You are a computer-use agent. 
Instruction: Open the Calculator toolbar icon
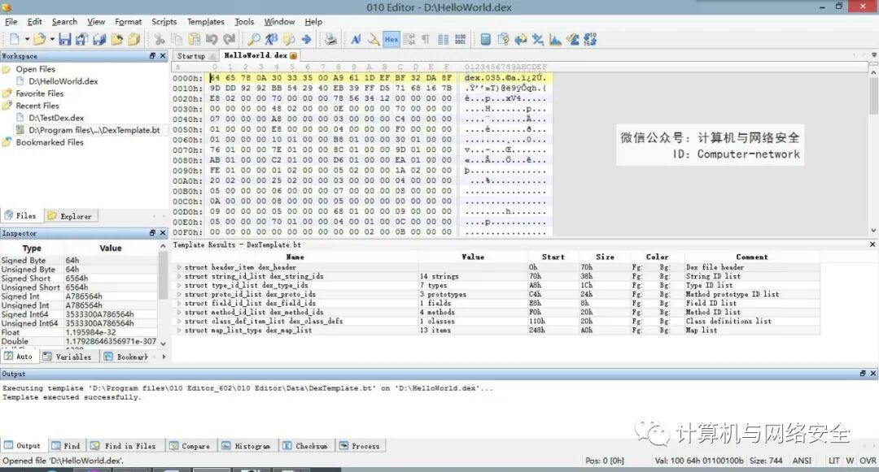click(x=485, y=39)
